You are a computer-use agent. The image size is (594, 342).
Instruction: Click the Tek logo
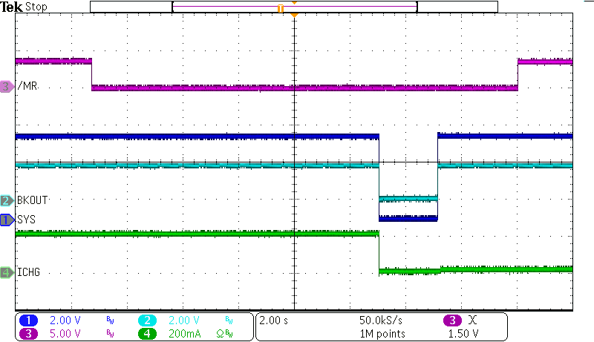(x=12, y=7)
